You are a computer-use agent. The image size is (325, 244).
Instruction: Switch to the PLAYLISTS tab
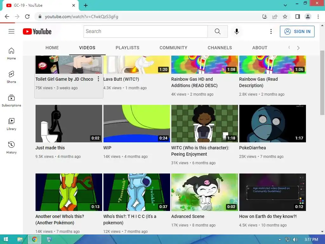[x=128, y=48]
